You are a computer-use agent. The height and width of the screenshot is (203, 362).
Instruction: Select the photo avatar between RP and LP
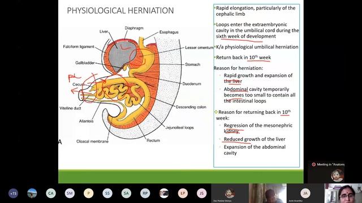[x=164, y=193]
